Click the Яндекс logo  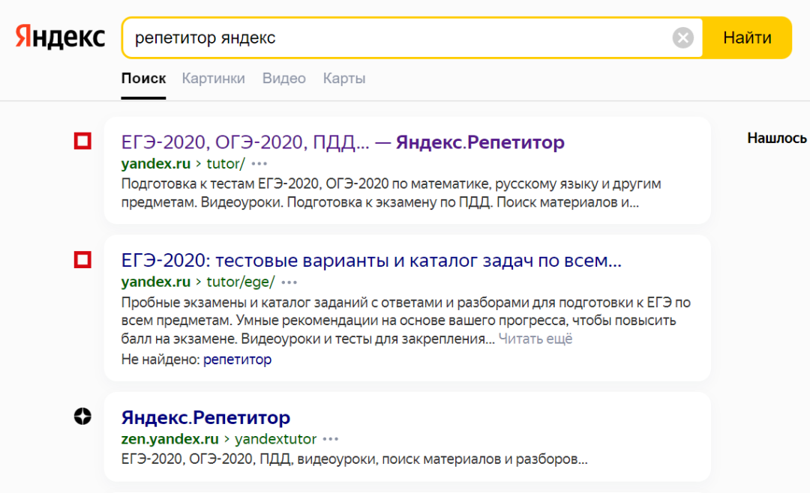click(60, 37)
